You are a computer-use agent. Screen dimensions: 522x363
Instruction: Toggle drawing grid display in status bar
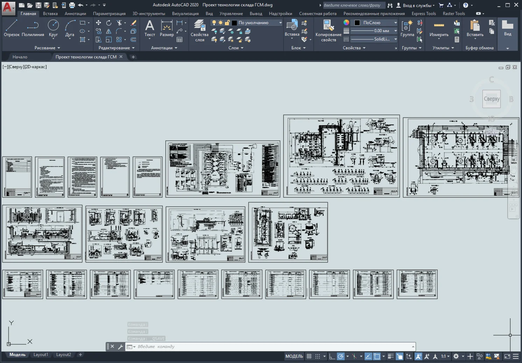pyautogui.click(x=309, y=356)
